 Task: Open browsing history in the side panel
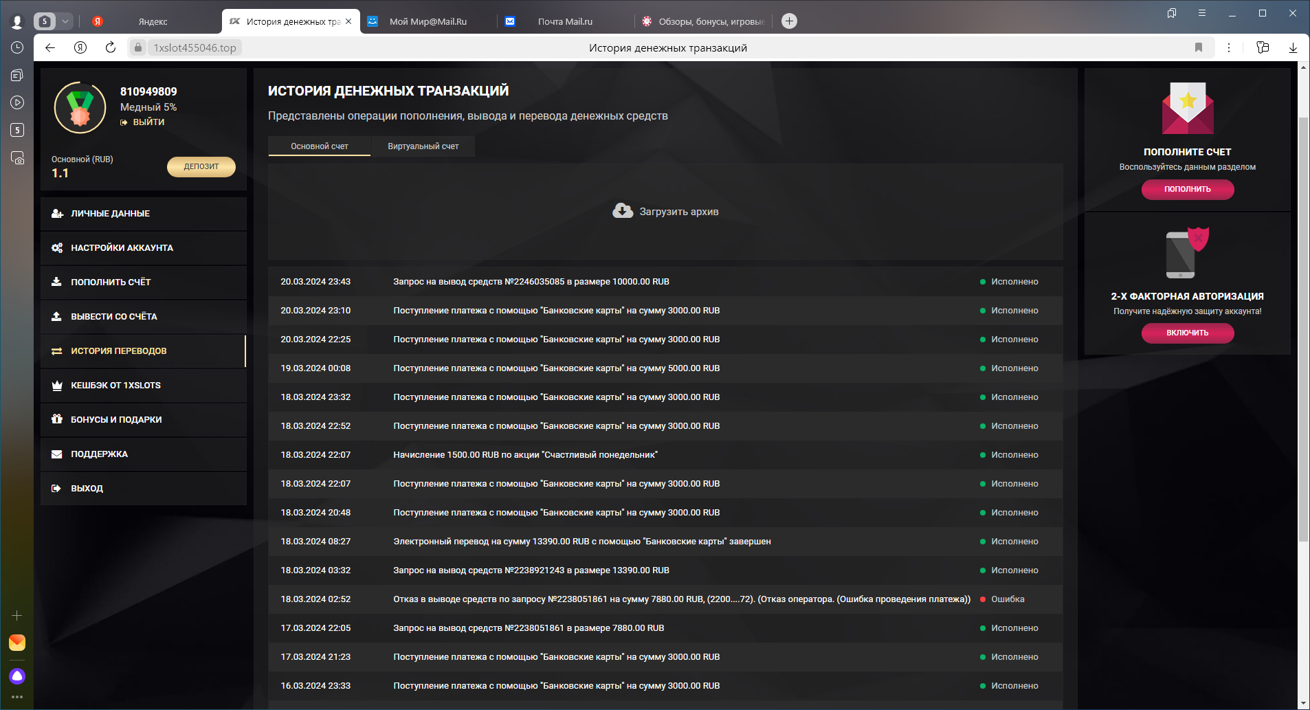[17, 47]
